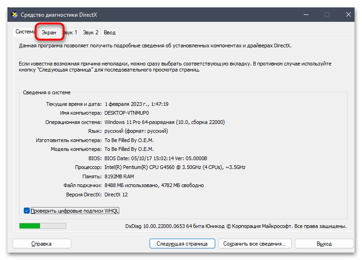This screenshot has height=260, width=362.
Task: Click the green loading progress bar
Action: tap(43, 226)
